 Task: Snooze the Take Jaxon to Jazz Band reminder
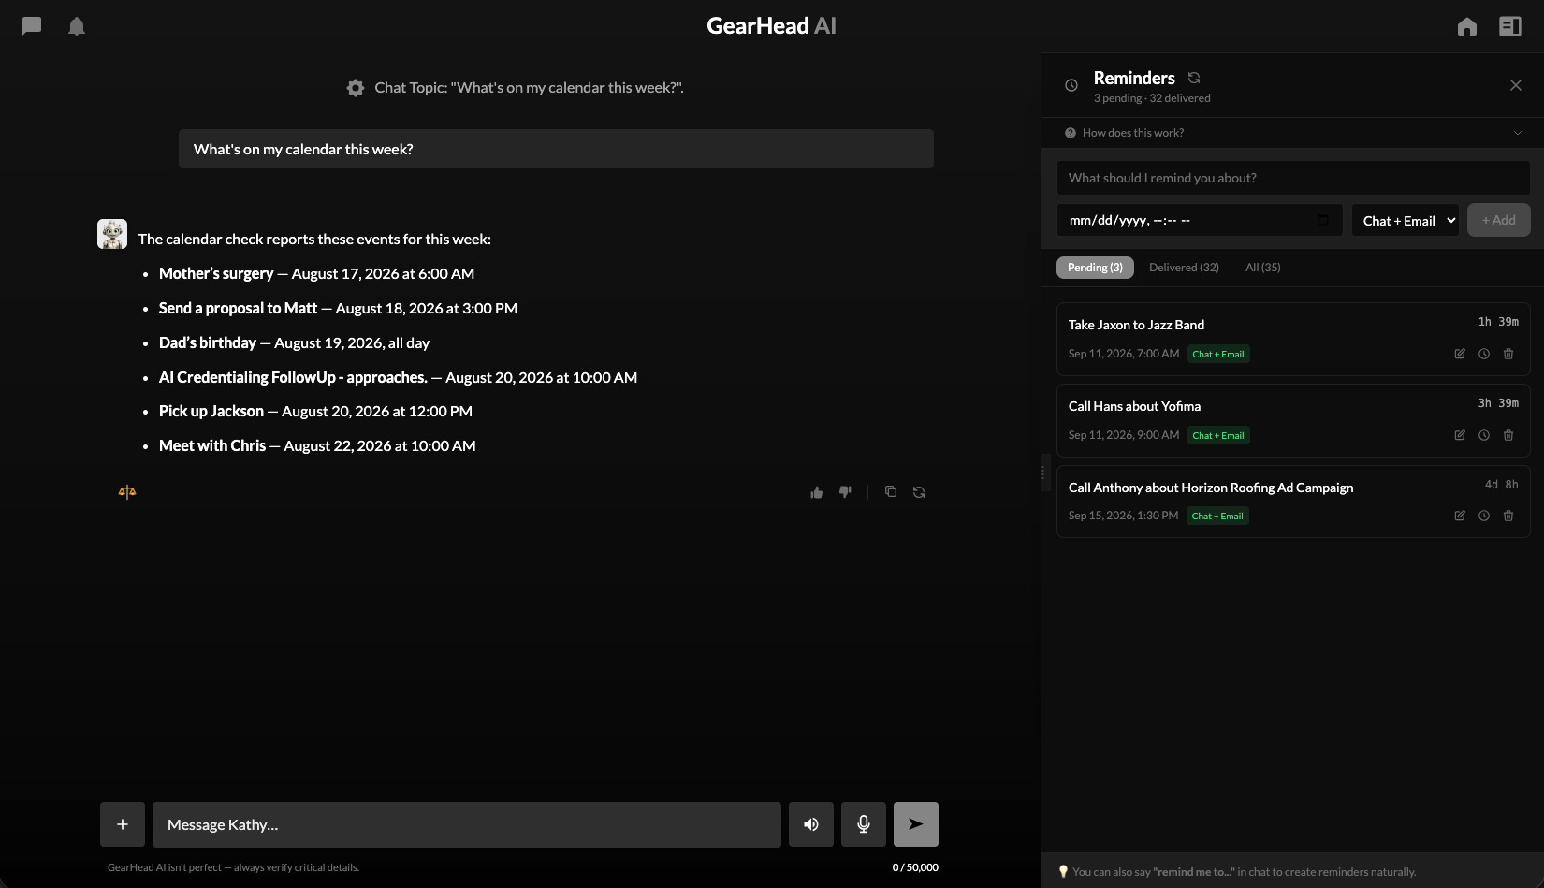[1484, 354]
